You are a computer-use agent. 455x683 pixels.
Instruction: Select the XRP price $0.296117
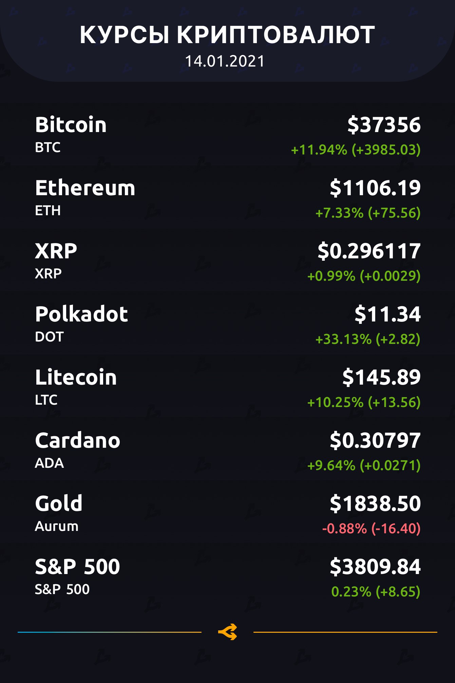(369, 251)
